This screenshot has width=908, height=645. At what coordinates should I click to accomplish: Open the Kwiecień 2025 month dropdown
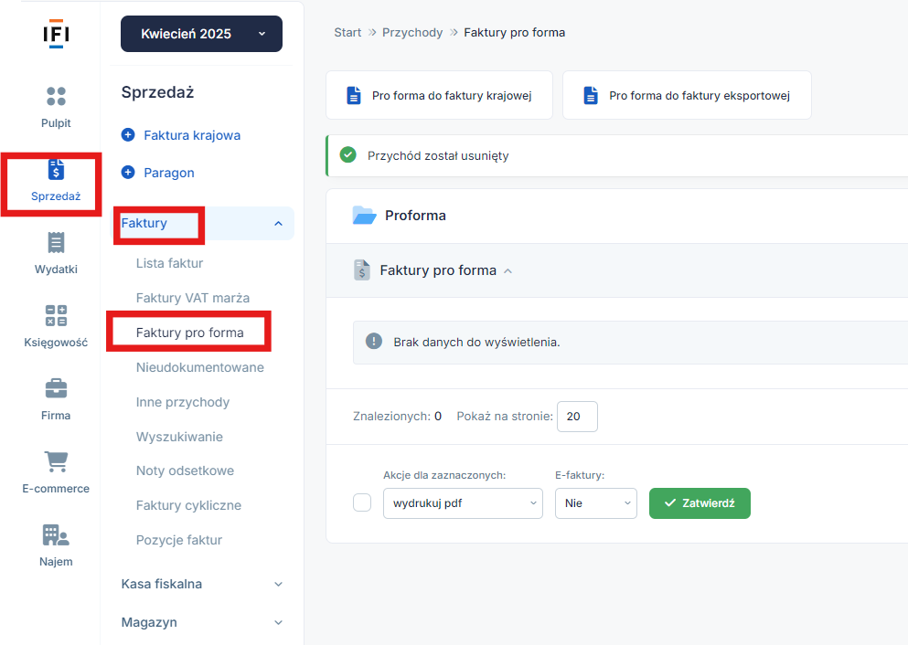pyautogui.click(x=201, y=34)
